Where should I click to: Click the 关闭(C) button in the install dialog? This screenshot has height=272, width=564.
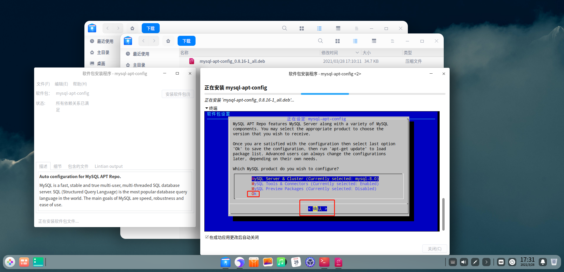point(435,249)
